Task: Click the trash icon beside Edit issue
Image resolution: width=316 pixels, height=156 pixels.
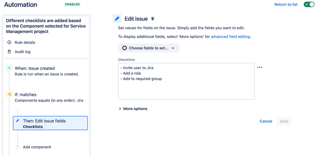Action: [153, 19]
